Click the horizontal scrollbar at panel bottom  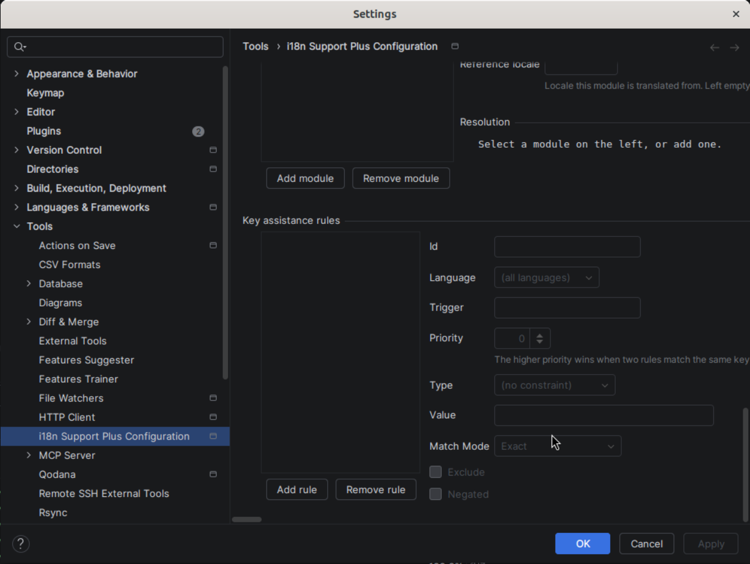(x=247, y=519)
